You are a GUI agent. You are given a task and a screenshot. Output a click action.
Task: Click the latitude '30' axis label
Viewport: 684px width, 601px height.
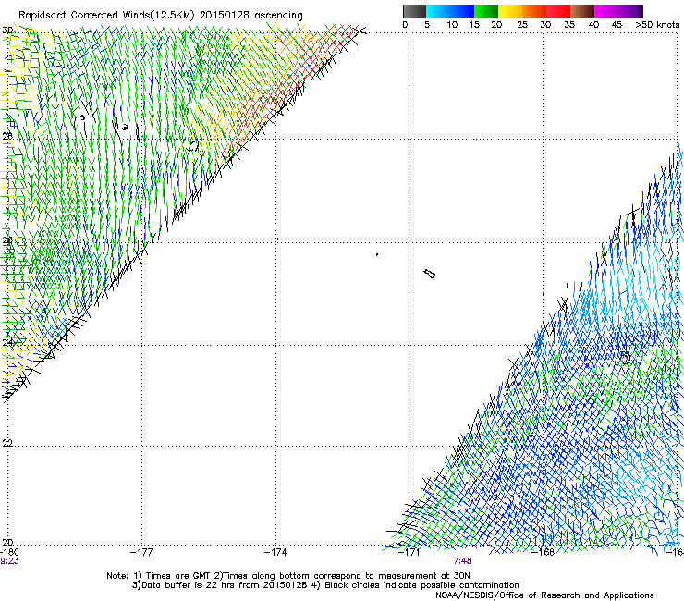[x=7, y=31]
